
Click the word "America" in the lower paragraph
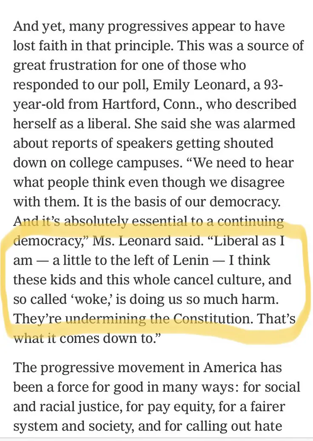[x=230, y=367]
